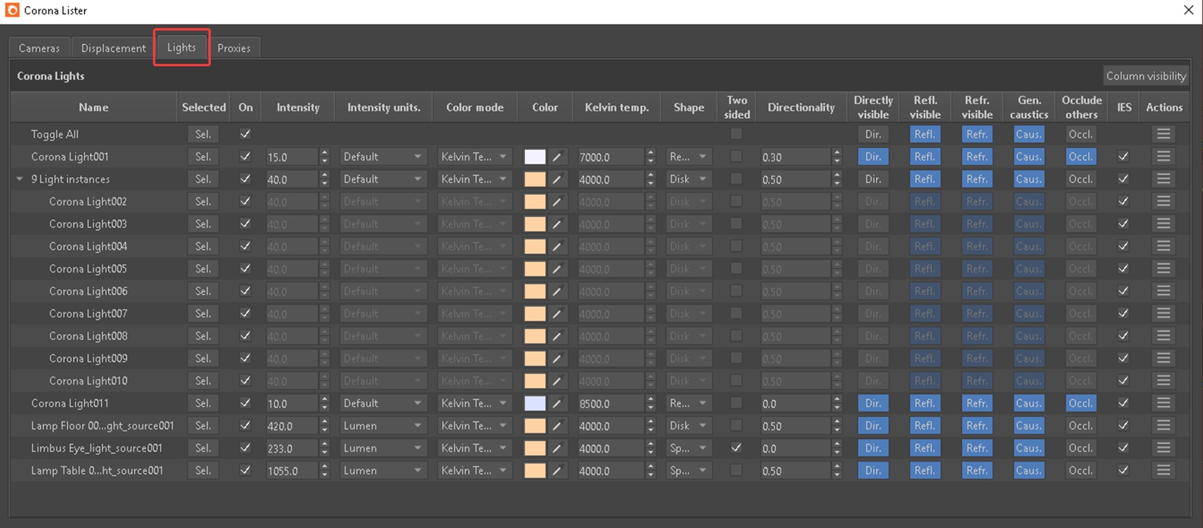Screen dimensions: 1203x528
Task: Click color picker pencil for Limbus Eye light
Action: coord(557,448)
